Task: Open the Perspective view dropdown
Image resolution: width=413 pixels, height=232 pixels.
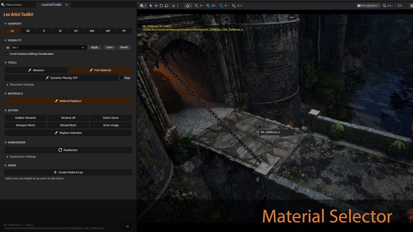Action: tap(368, 5)
